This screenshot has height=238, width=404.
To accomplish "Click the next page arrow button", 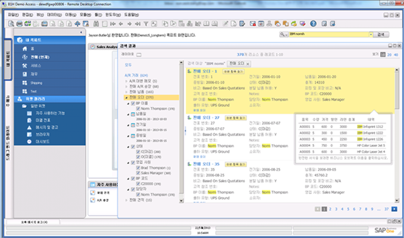I will pos(394,209).
